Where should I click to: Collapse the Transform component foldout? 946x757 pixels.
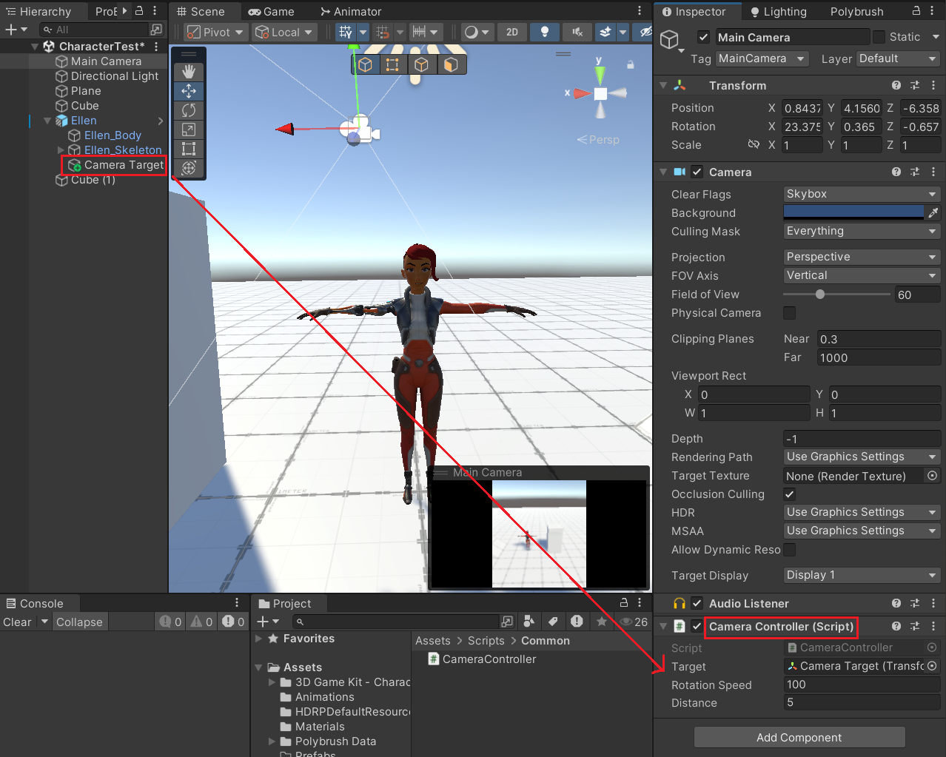click(663, 86)
